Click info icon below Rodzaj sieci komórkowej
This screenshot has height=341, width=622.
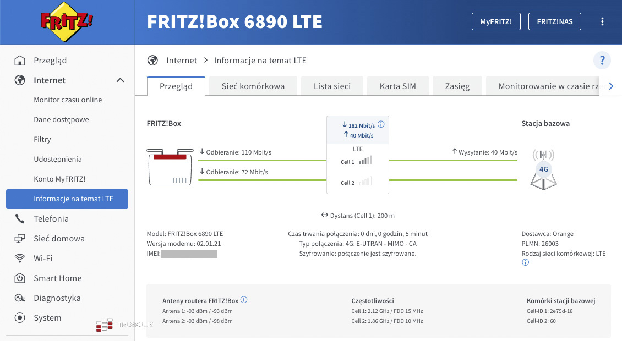(525, 263)
